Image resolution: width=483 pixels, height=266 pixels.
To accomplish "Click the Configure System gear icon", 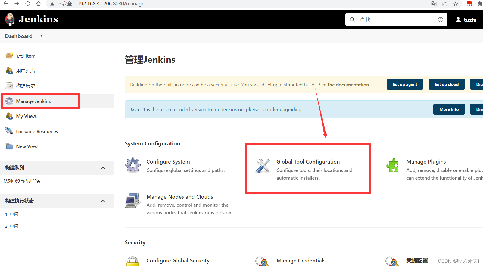I will click(133, 165).
